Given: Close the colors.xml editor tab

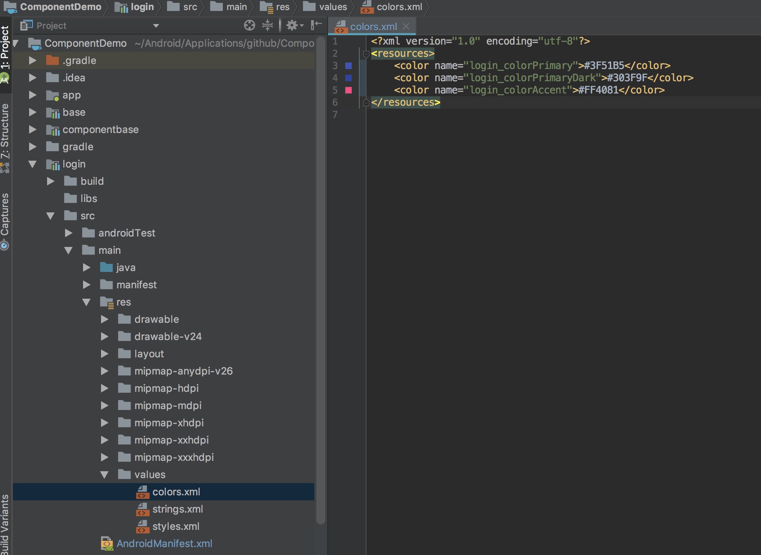Looking at the screenshot, I should click(x=406, y=27).
